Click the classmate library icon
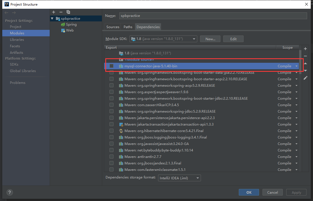313x201 pixels. [121, 170]
